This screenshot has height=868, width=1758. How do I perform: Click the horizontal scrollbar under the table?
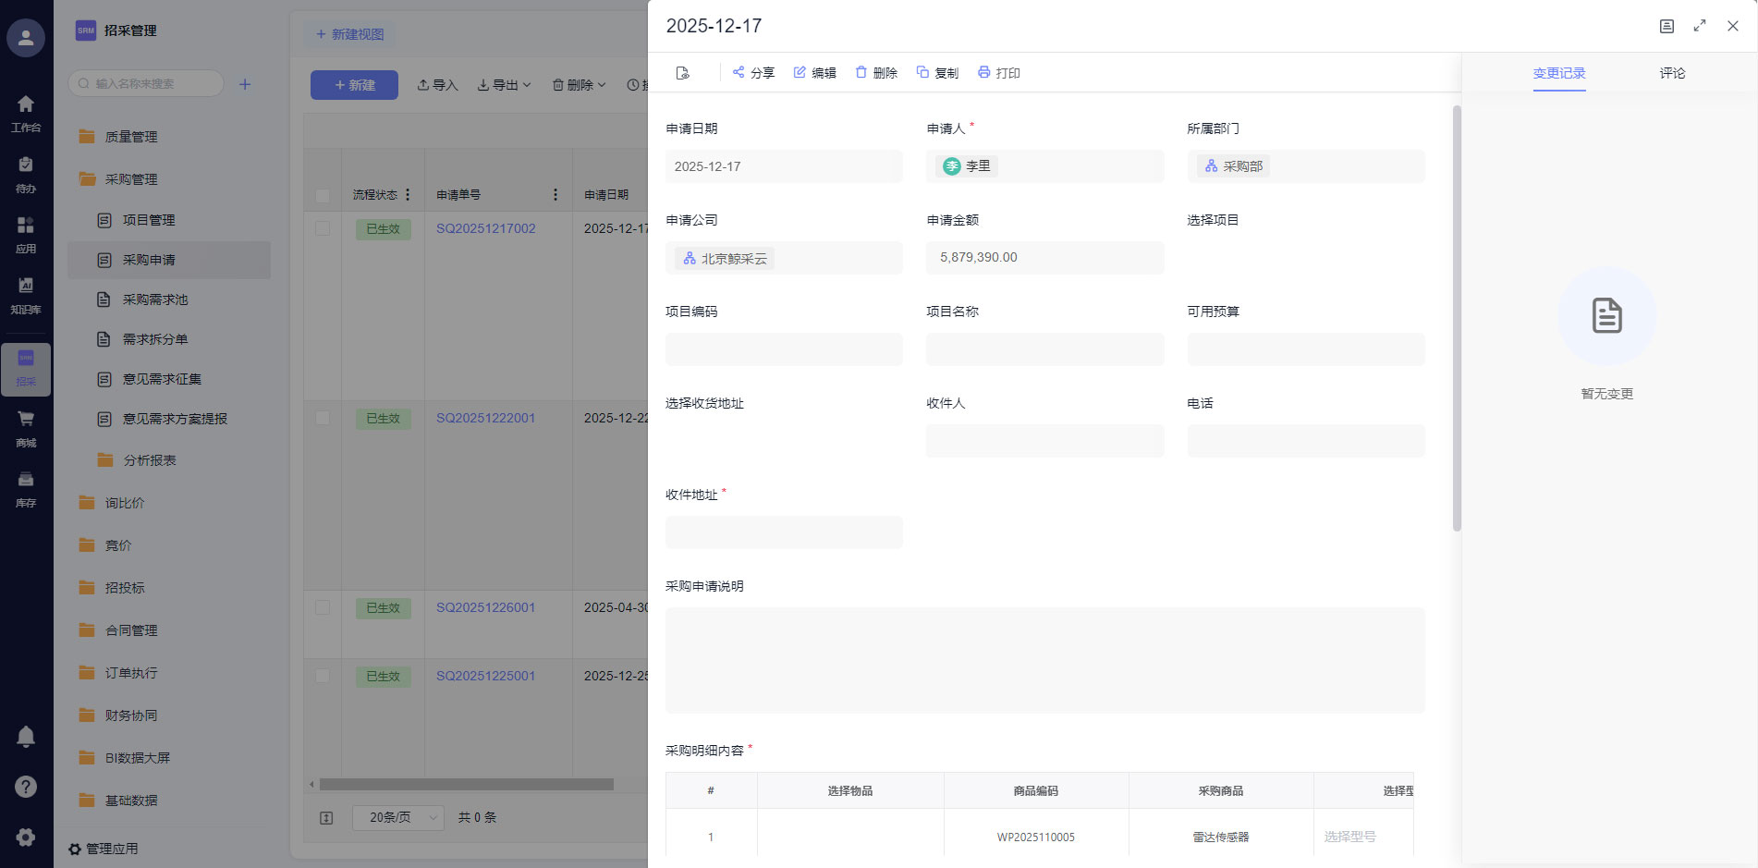466,784
